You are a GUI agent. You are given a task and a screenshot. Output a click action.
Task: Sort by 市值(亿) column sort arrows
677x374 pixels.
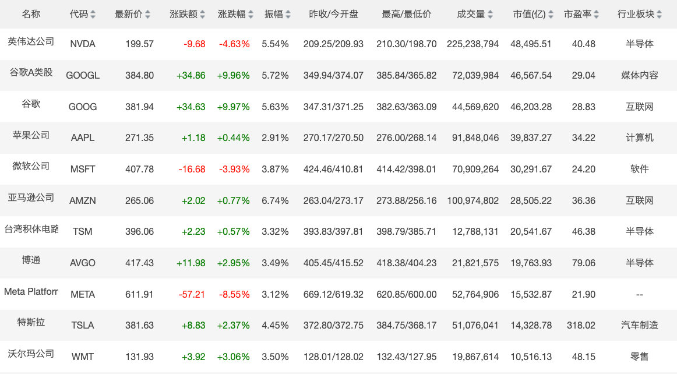tap(551, 14)
